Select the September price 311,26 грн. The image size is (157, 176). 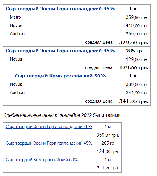pyautogui.click(x=108, y=168)
